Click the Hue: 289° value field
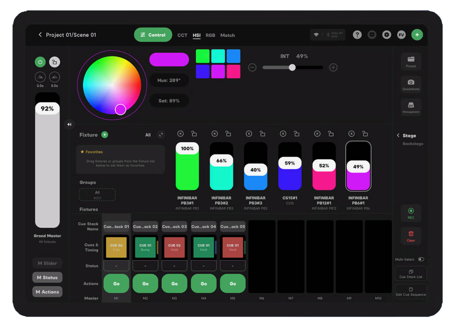 169,80
